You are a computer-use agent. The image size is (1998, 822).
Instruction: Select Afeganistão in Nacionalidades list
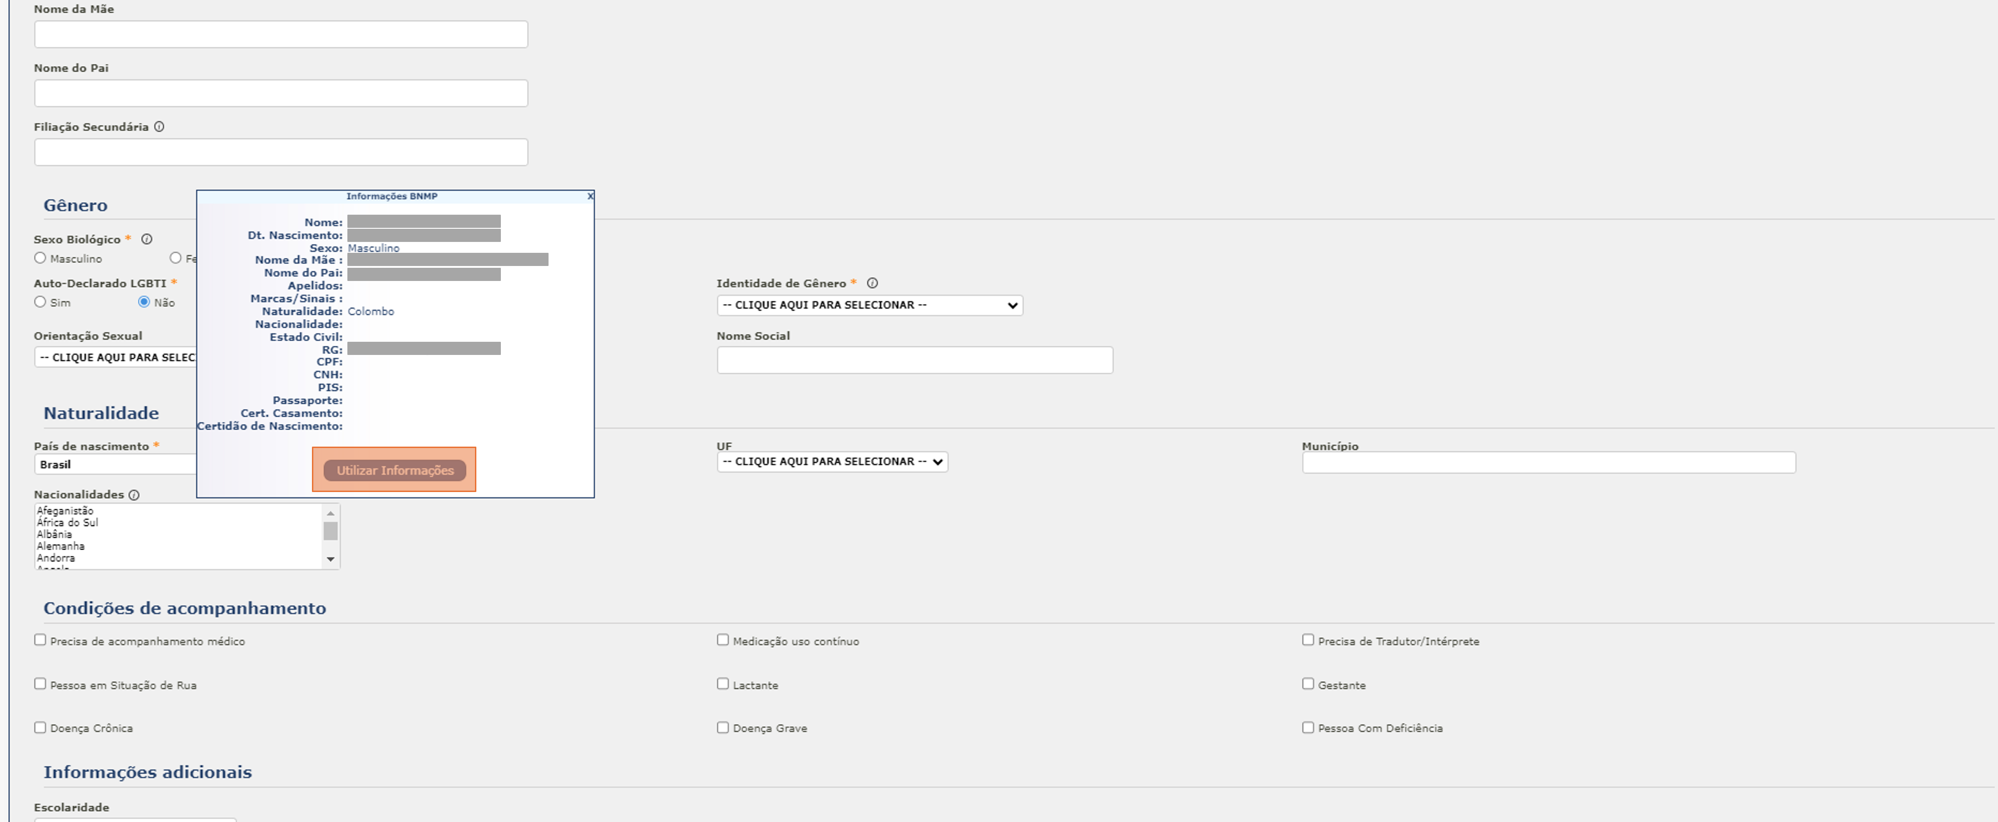coord(178,511)
